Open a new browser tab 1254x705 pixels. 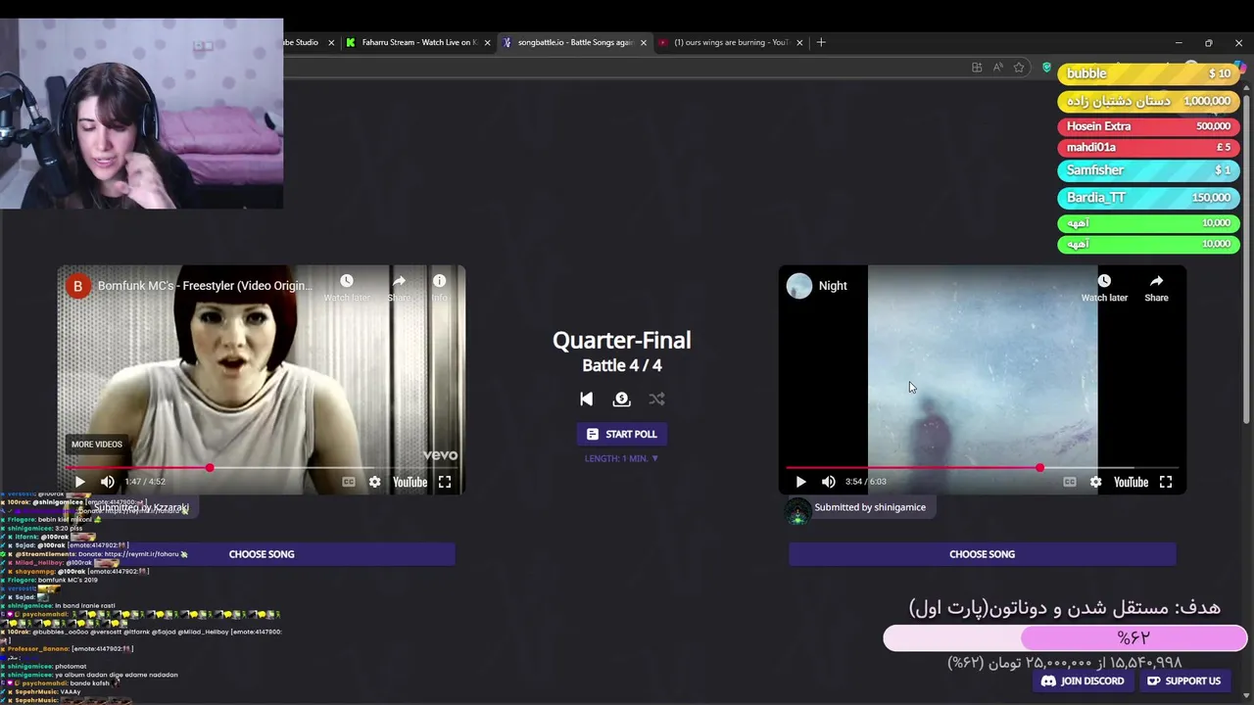click(x=821, y=42)
